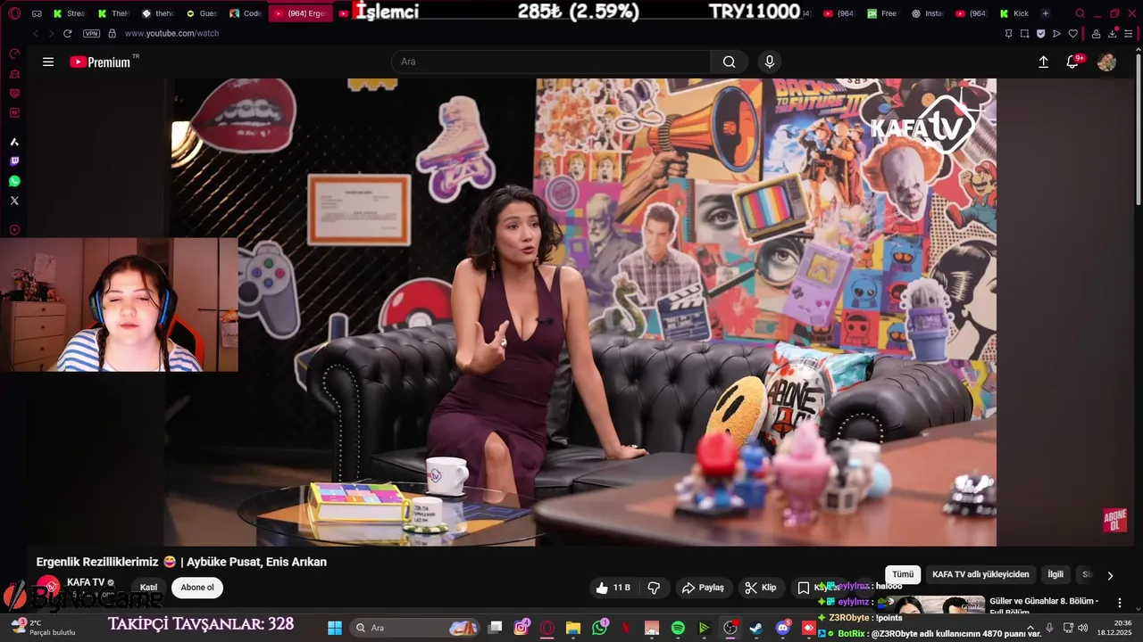Open X (Twitter) in the Opera sidebar
Screen dimensions: 1143x642
tap(14, 201)
